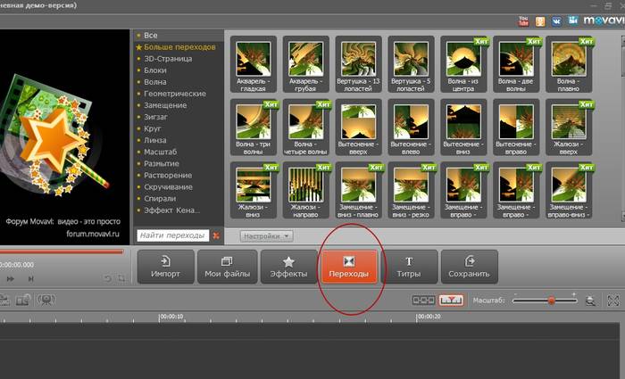The height and width of the screenshot is (379, 625).
Task: Open the Эффекты panel
Action: (x=288, y=266)
